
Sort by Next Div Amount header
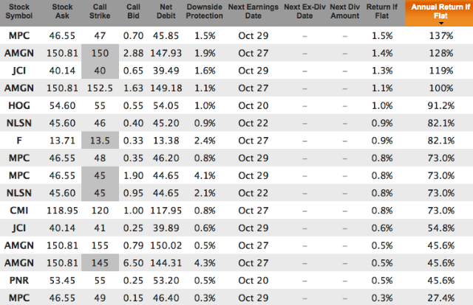[x=345, y=12]
